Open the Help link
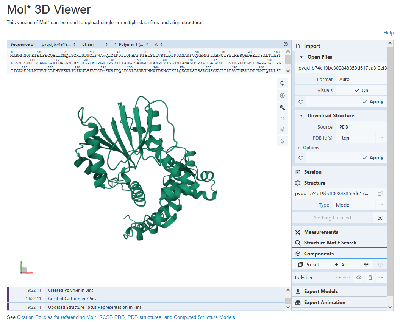The height and width of the screenshot is (322, 400). click(388, 33)
